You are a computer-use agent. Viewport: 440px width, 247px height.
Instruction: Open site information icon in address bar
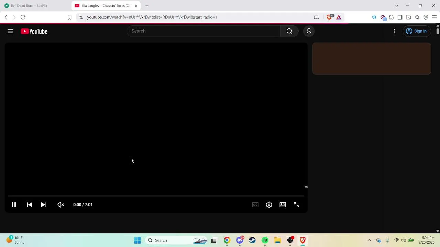pyautogui.click(x=81, y=17)
